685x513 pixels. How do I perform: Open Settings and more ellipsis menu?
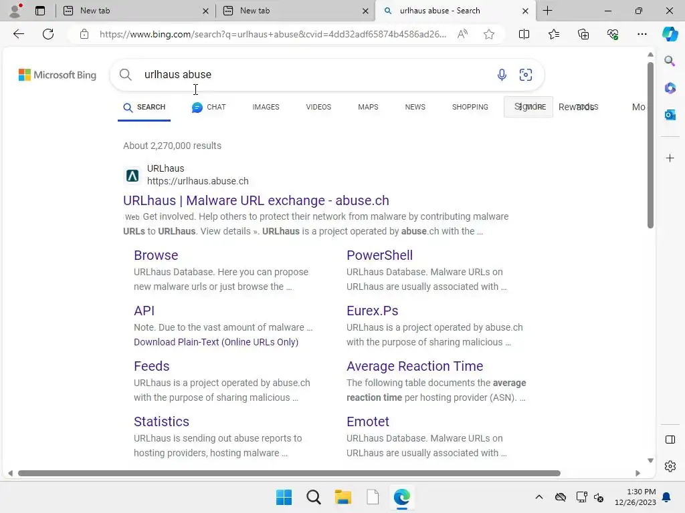(642, 34)
